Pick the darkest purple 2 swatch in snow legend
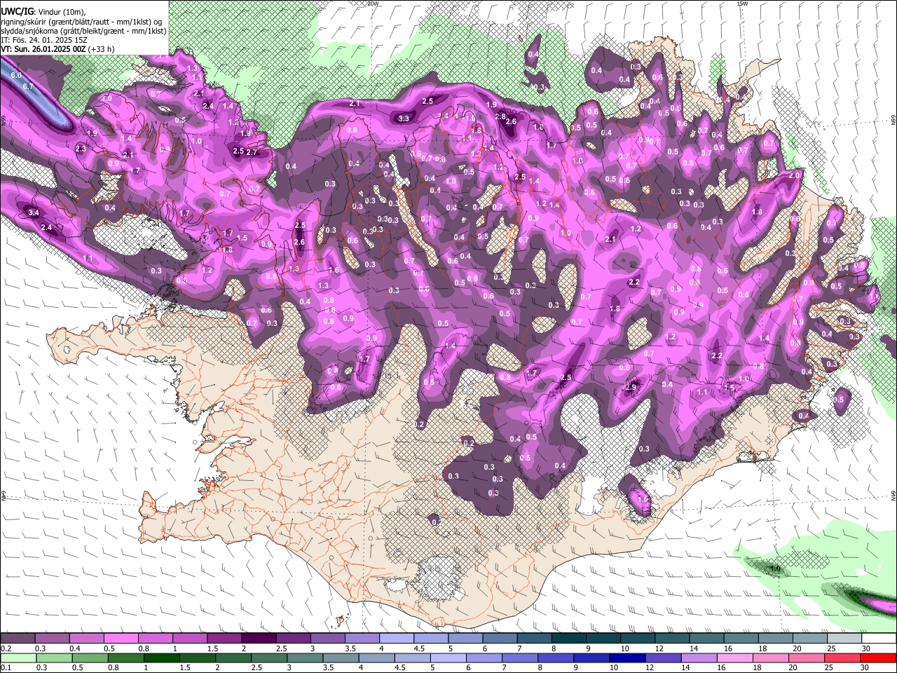Viewport: 897px width, 673px height. click(258, 639)
